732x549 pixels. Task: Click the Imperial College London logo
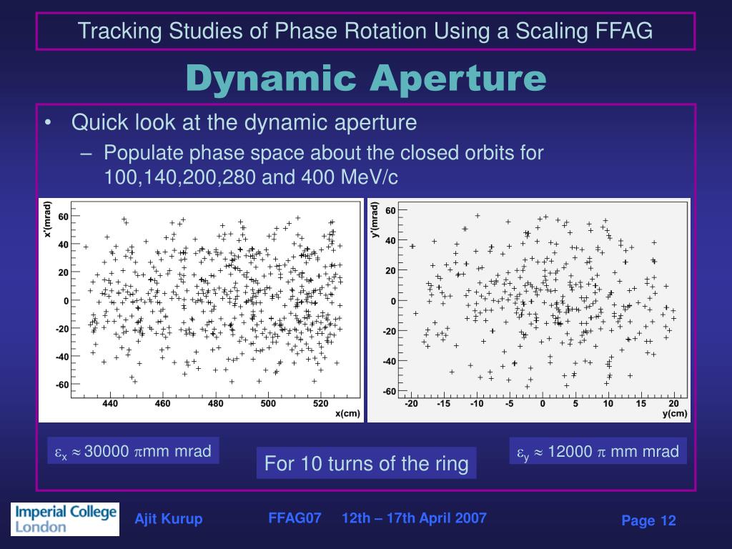pos(65,519)
